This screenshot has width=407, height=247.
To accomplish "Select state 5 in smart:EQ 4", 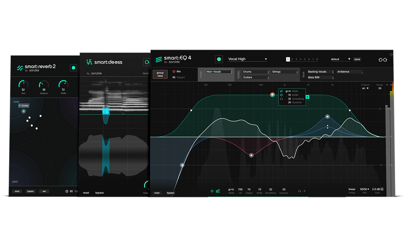I will coord(305,59).
